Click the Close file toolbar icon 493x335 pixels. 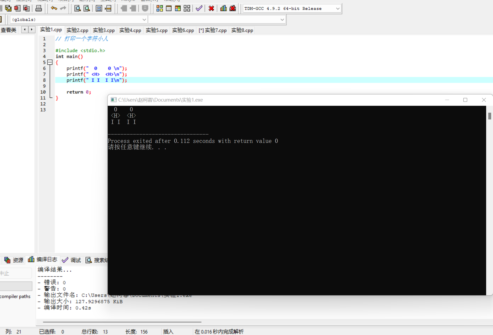[17, 8]
